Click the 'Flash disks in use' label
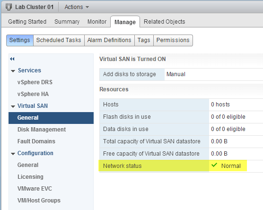This screenshot has height=210, width=263. click(127, 117)
